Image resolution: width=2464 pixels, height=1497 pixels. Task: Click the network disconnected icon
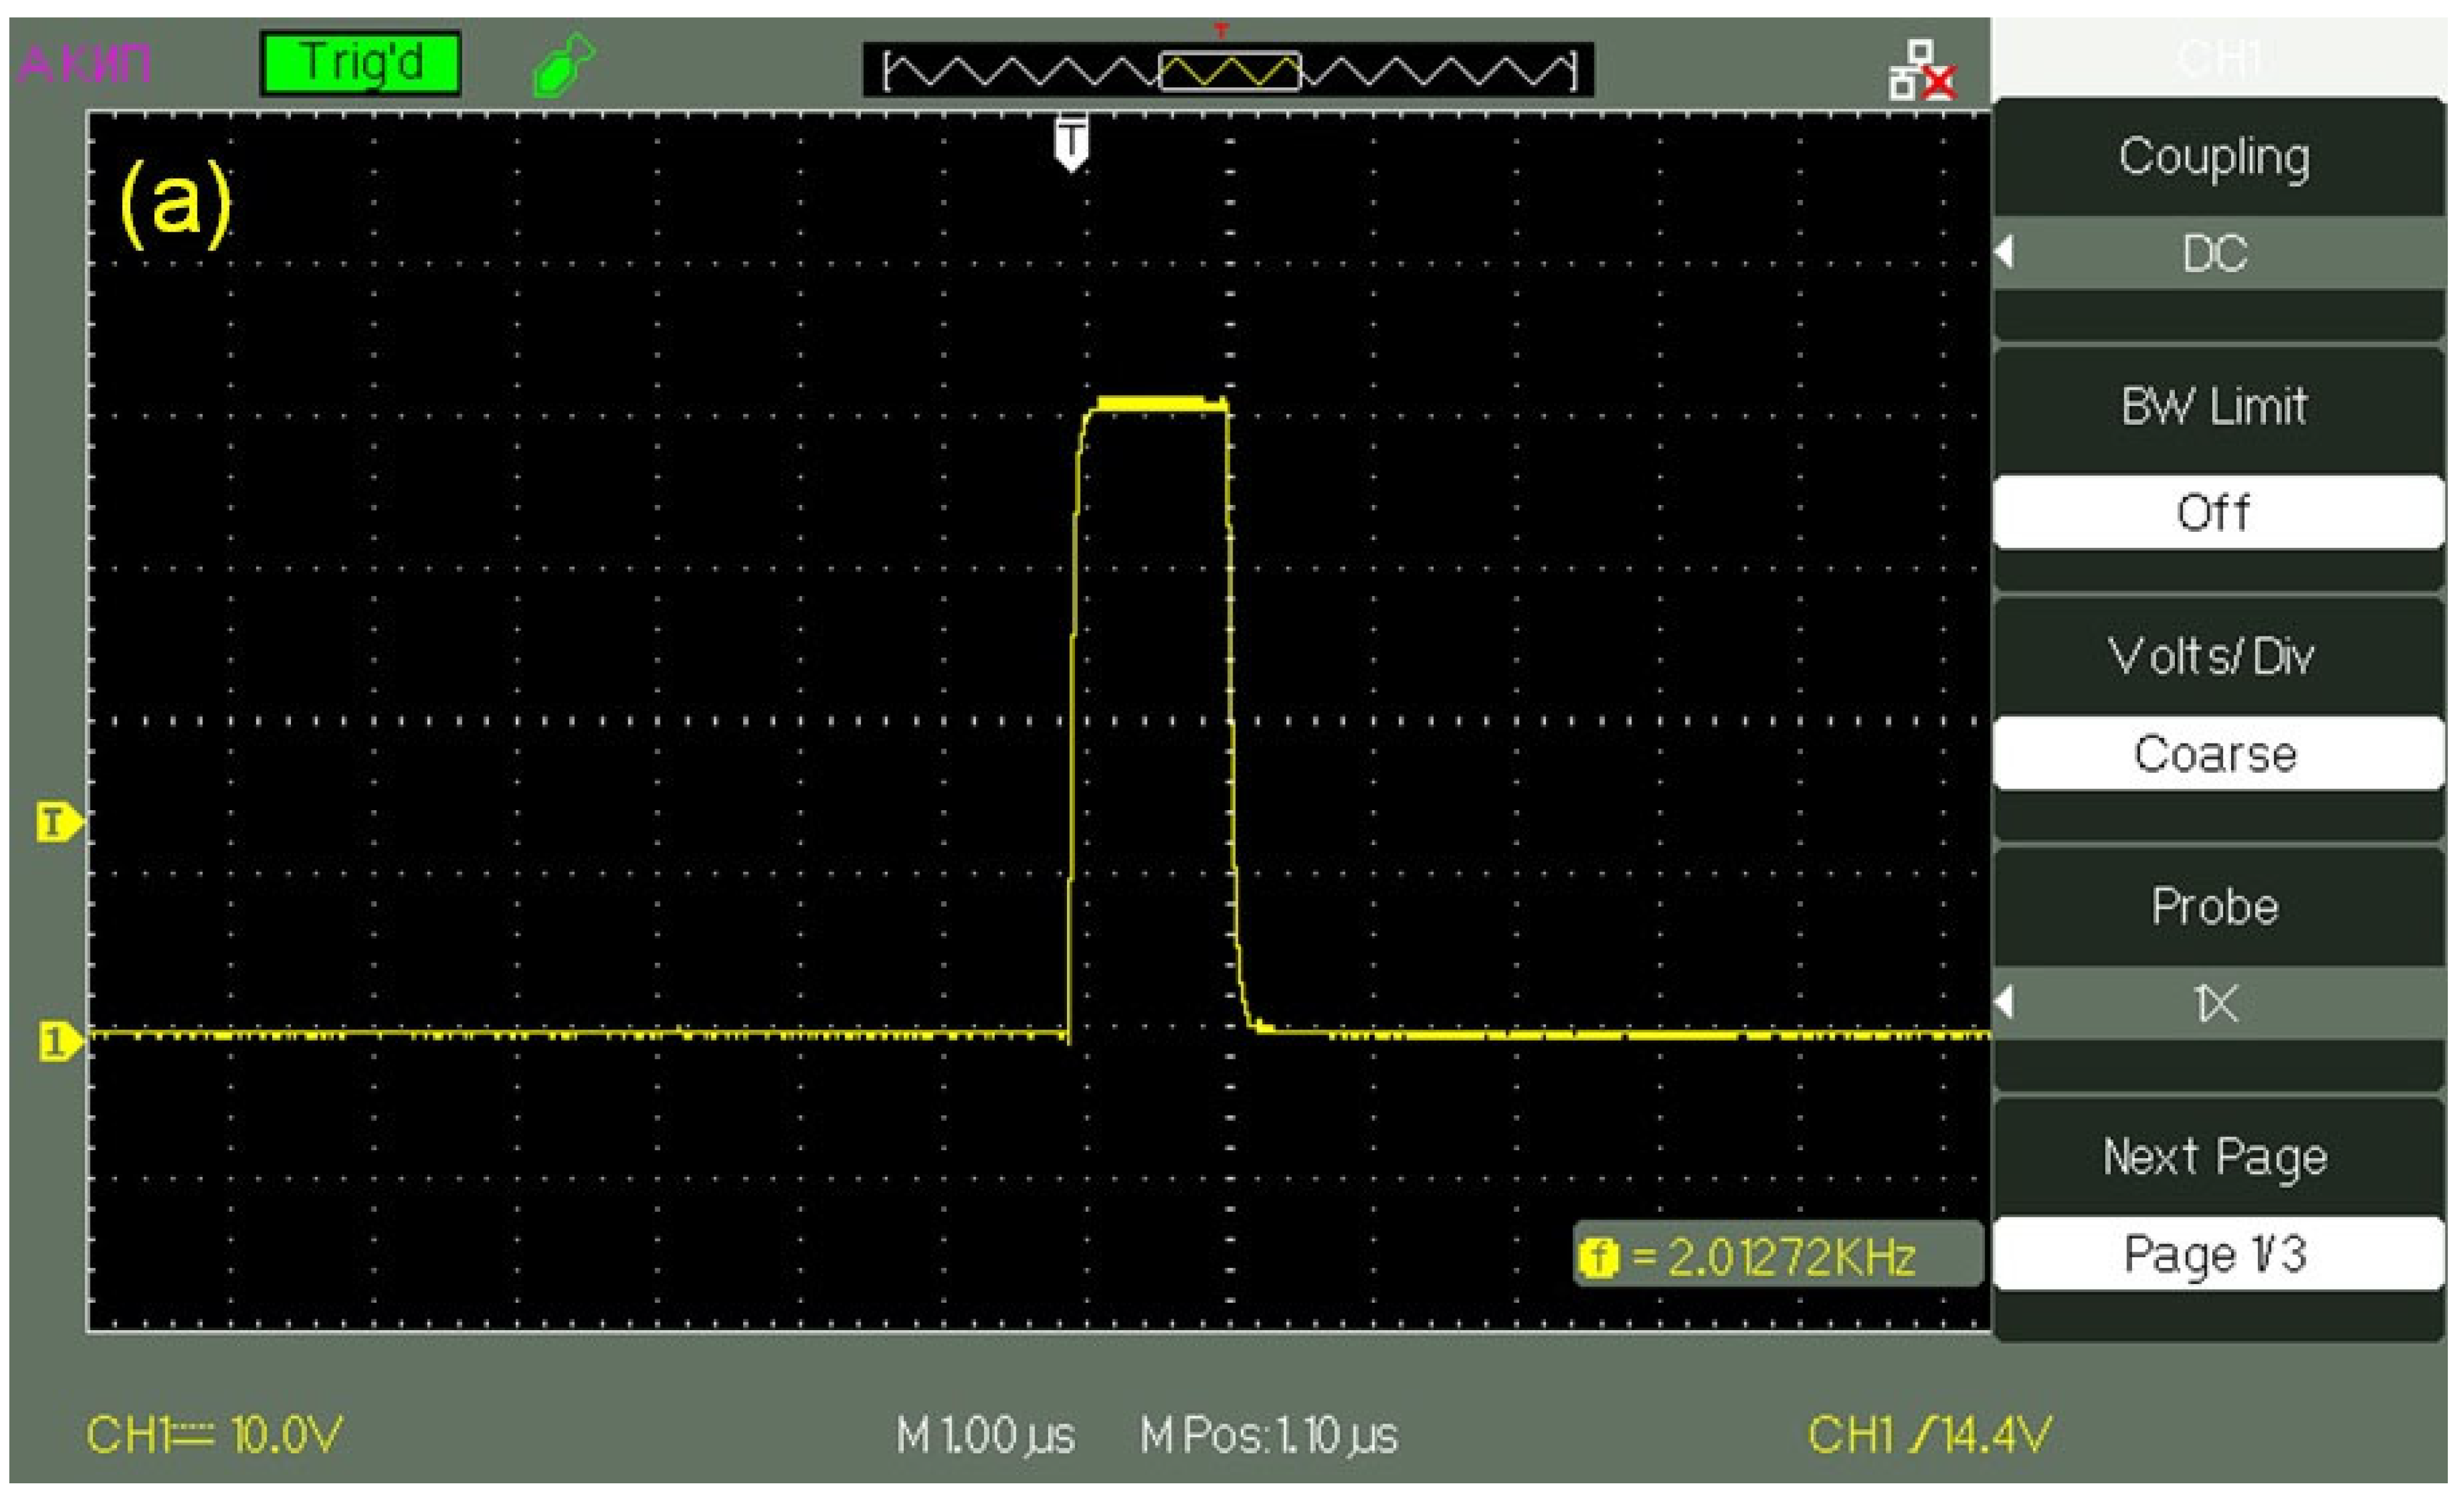point(1921,70)
